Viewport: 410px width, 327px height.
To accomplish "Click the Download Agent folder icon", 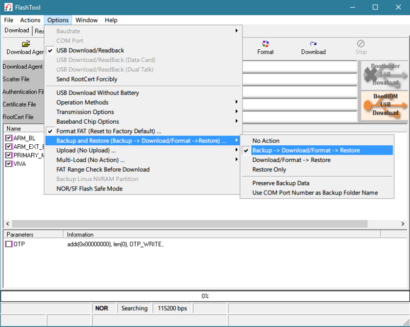I will (26, 44).
